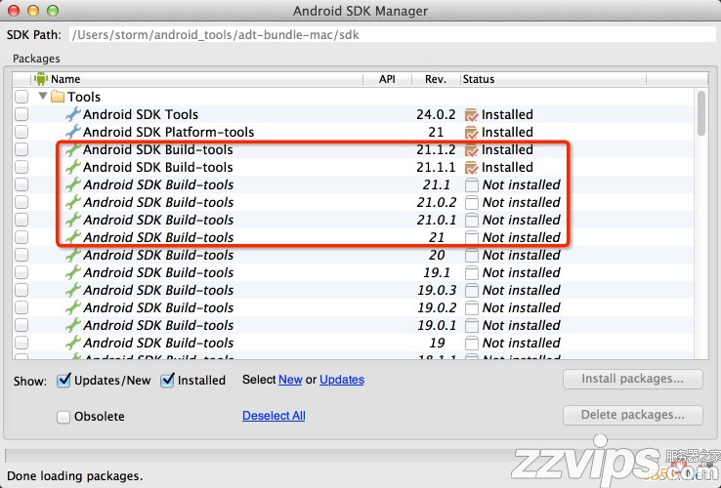The width and height of the screenshot is (721, 488).
Task: Click the wrench icon of Build-tools rev 19.0.3
Action: click(x=73, y=290)
